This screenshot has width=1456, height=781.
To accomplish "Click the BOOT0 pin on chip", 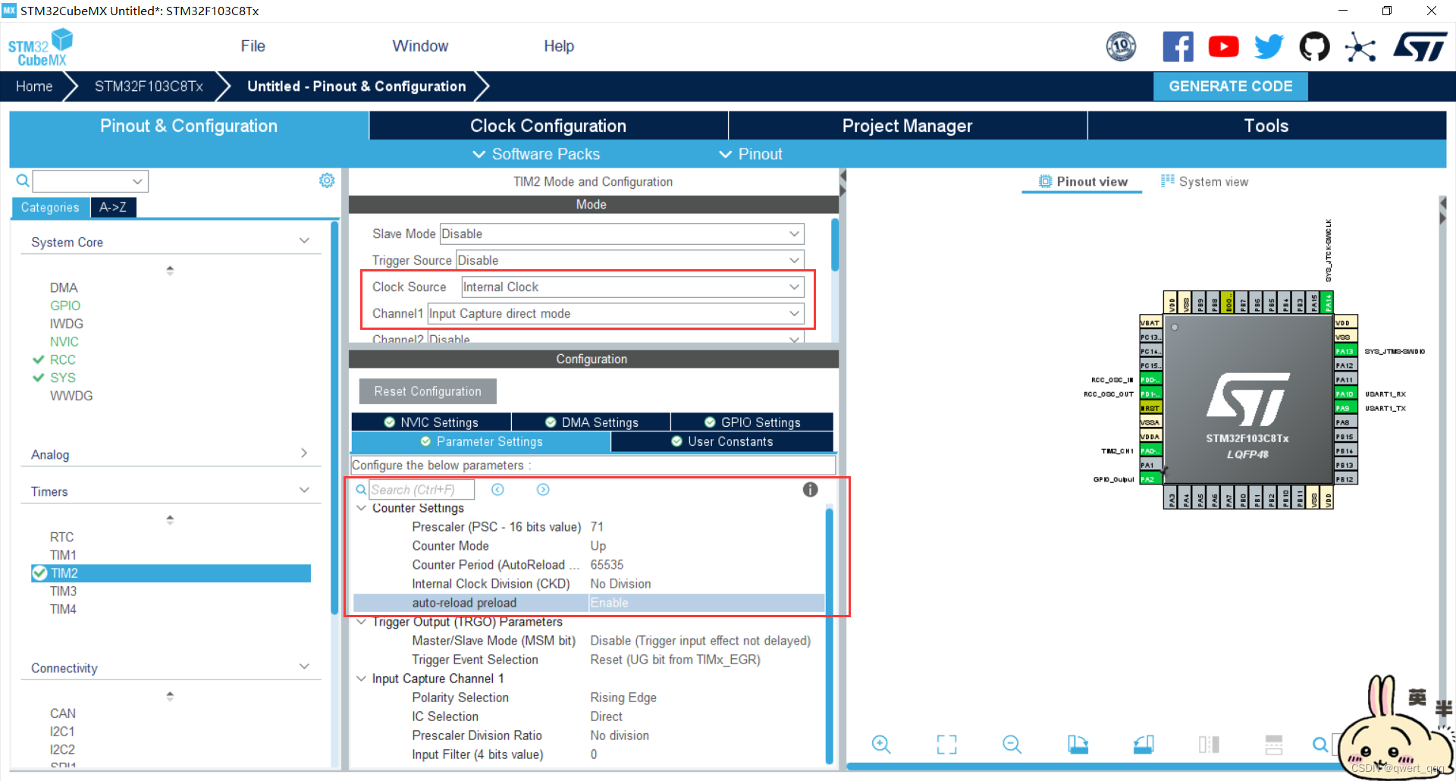I will 1228,303.
